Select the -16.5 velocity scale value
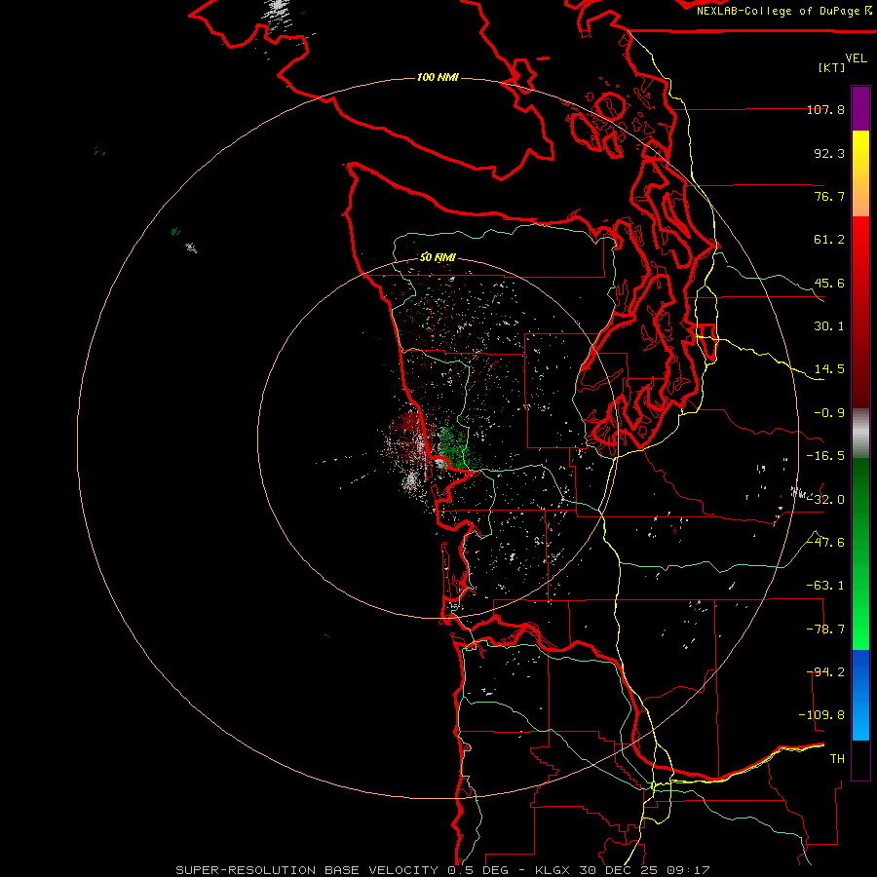 [x=825, y=456]
